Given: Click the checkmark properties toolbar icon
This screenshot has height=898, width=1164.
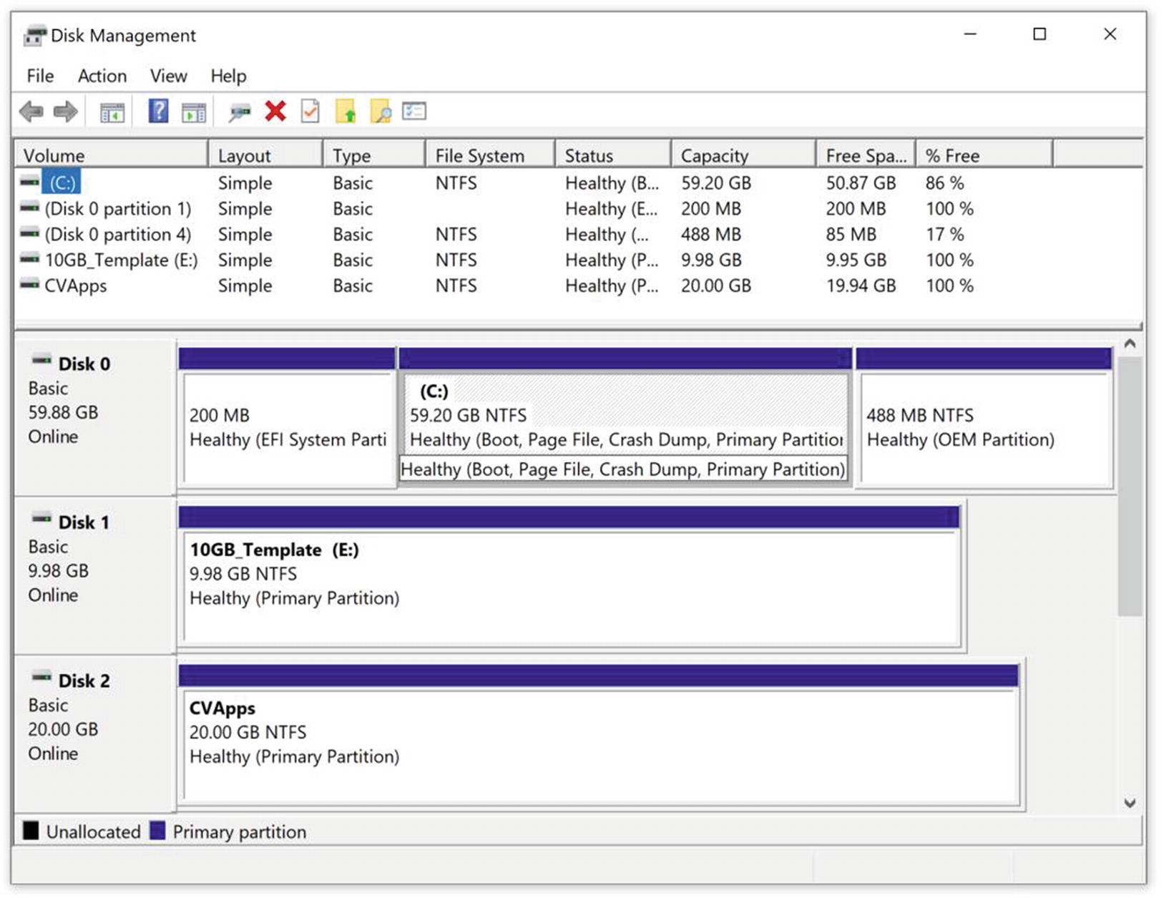Looking at the screenshot, I should coord(310,111).
